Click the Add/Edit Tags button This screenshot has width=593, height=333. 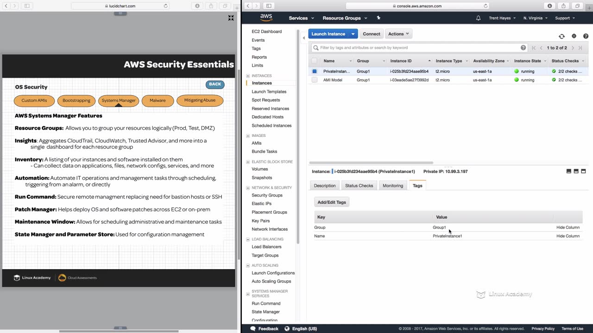tap(332, 202)
